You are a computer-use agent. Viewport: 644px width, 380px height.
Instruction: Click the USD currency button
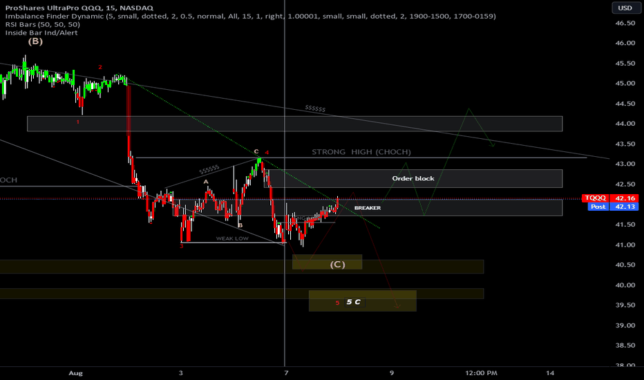pyautogui.click(x=625, y=8)
